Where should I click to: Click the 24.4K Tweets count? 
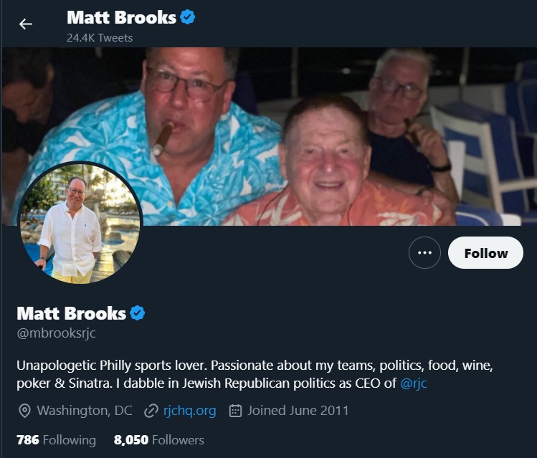(100, 38)
